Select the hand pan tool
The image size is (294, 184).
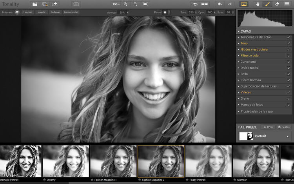(258, 4)
